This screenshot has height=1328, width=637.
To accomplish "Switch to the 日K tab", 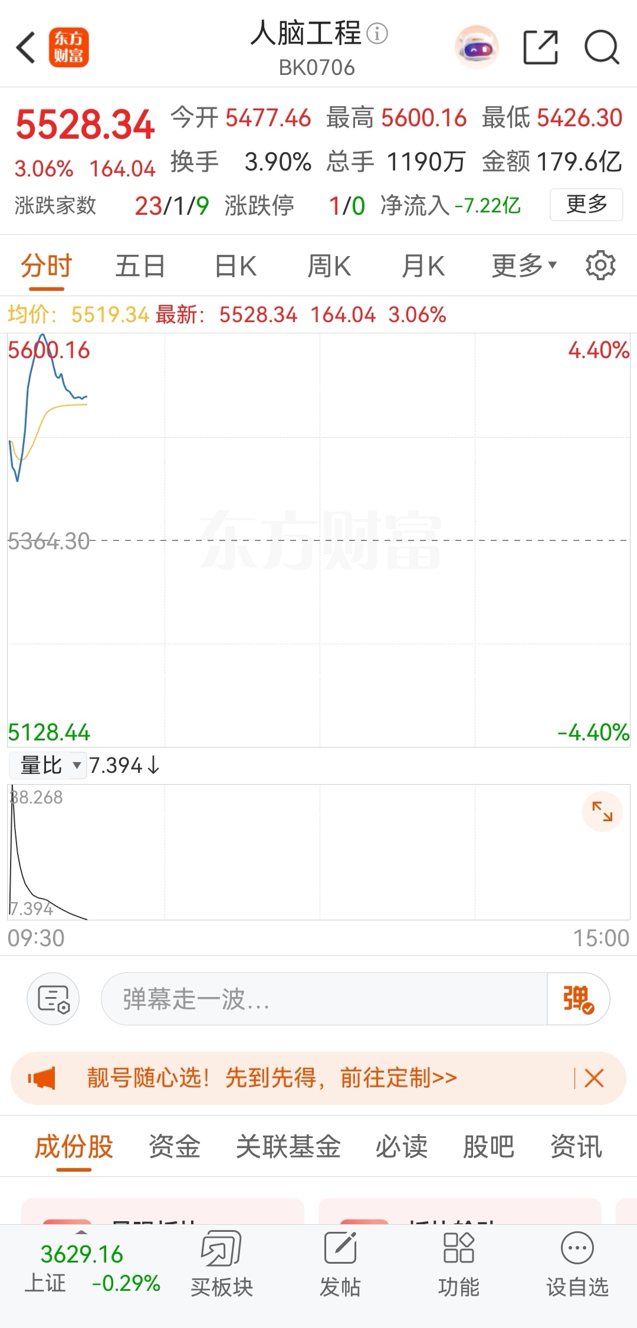I will coord(235,265).
